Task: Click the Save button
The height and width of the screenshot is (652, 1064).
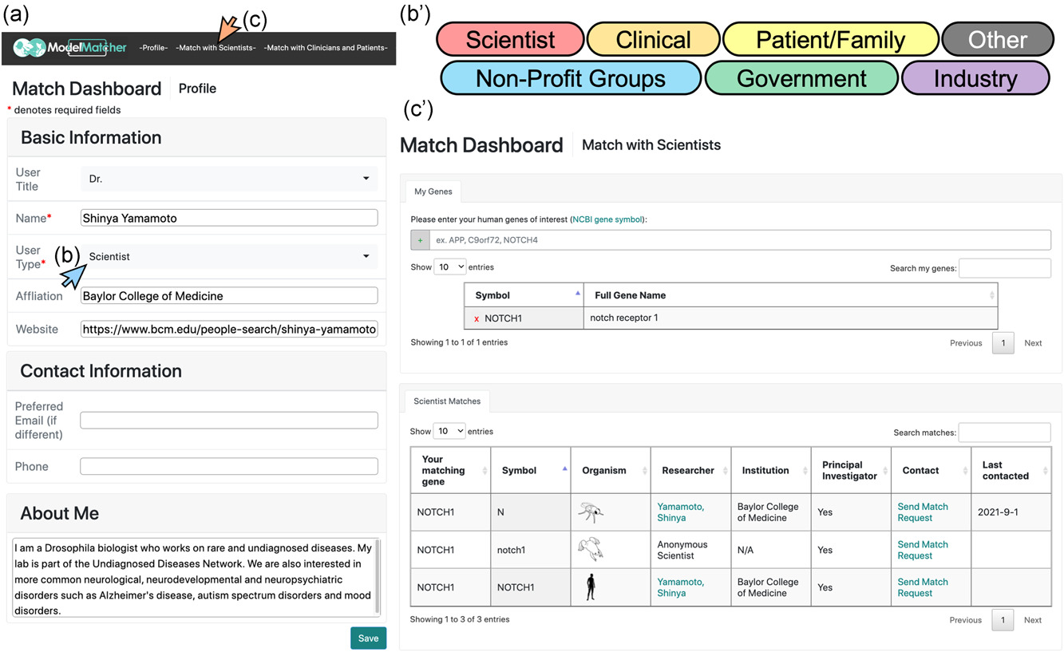Action: click(368, 638)
